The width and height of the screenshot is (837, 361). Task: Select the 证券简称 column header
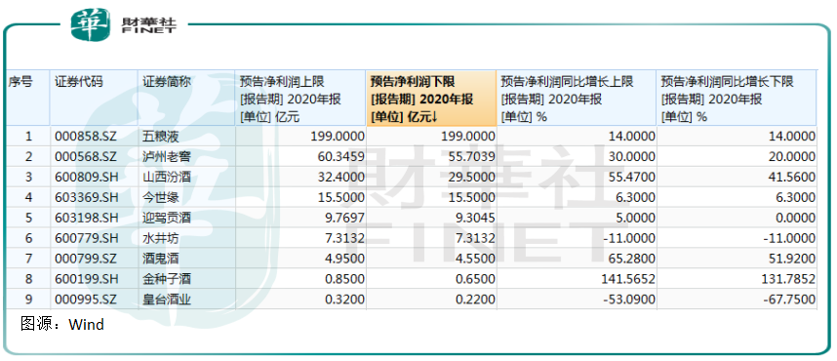click(186, 99)
